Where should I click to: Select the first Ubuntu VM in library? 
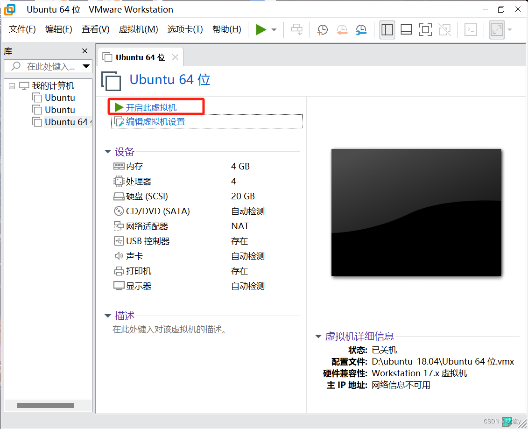click(60, 98)
